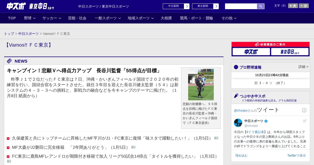Click the magnifier search button
This screenshot has width=314, height=165.
(x=261, y=6)
